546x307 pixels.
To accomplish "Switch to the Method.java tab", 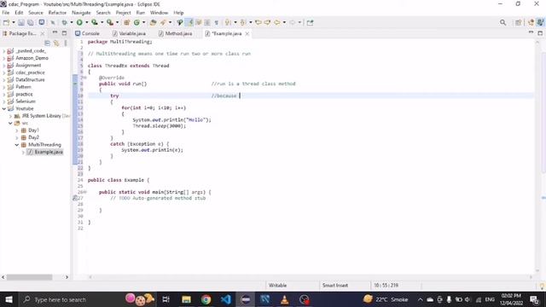I will point(176,33).
